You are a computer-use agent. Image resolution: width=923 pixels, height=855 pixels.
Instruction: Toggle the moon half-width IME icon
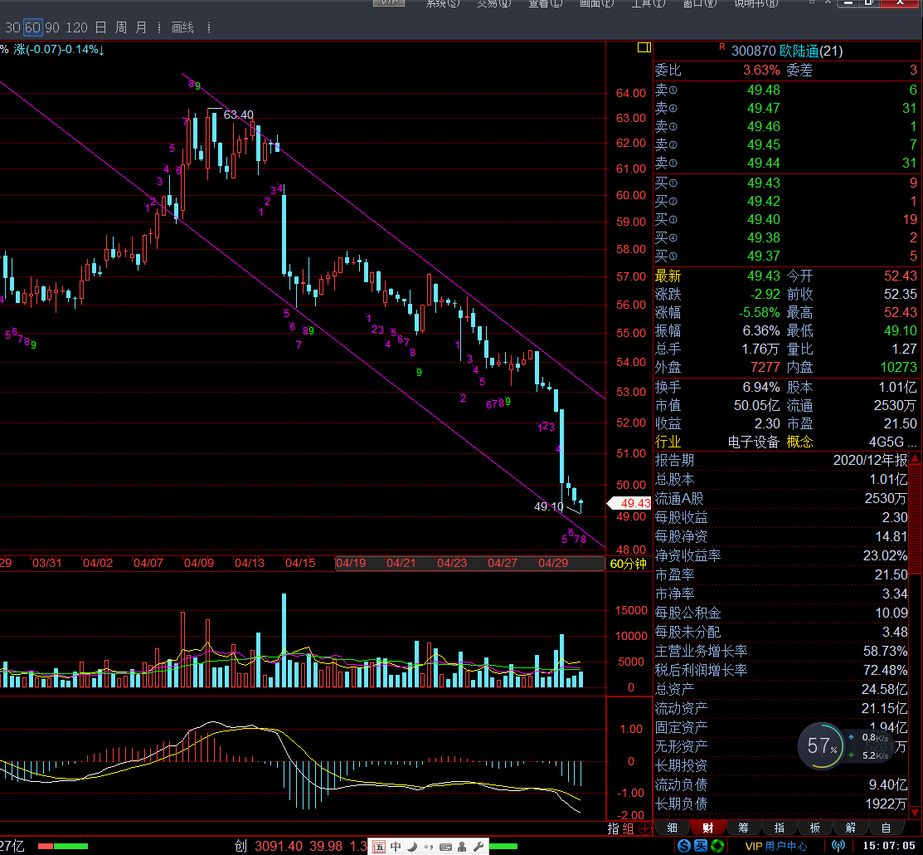[x=412, y=847]
